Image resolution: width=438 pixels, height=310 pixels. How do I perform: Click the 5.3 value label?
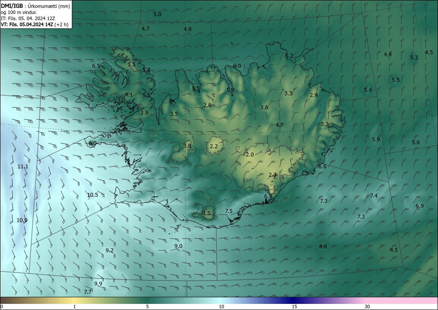tap(414, 57)
